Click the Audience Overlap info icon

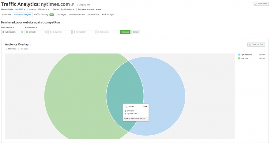click(x=30, y=45)
